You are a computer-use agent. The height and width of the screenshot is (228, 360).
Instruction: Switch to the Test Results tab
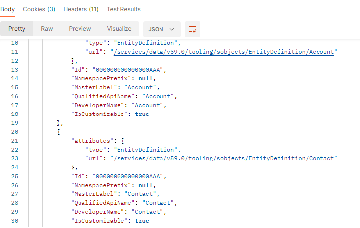pyautogui.click(x=123, y=9)
